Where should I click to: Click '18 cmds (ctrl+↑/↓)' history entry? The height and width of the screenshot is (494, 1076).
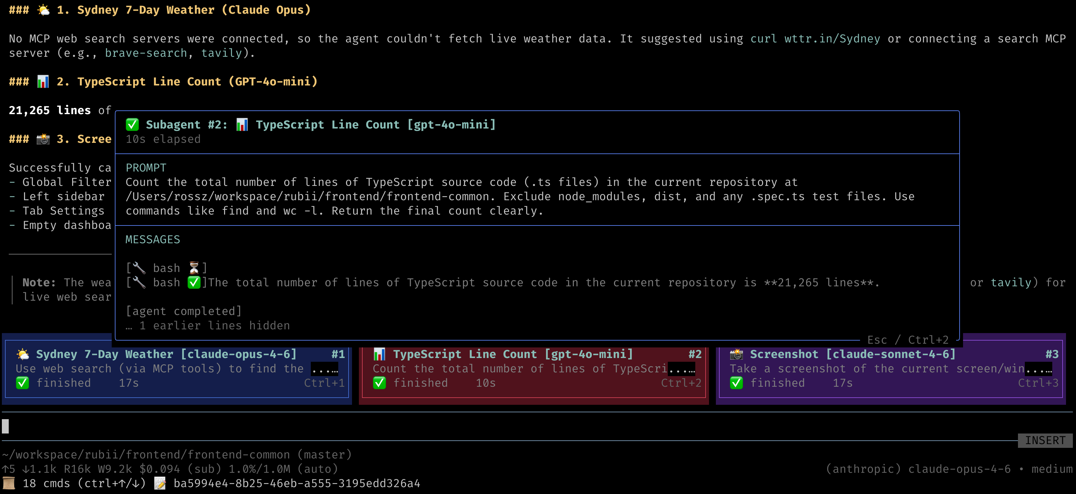(84, 484)
